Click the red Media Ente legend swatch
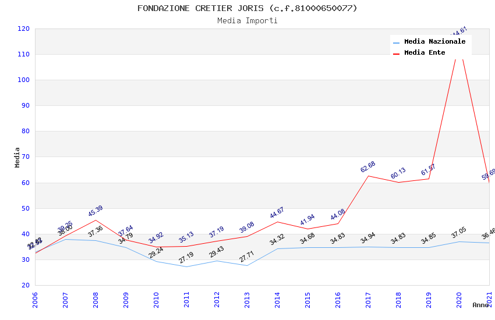 tap(396, 54)
